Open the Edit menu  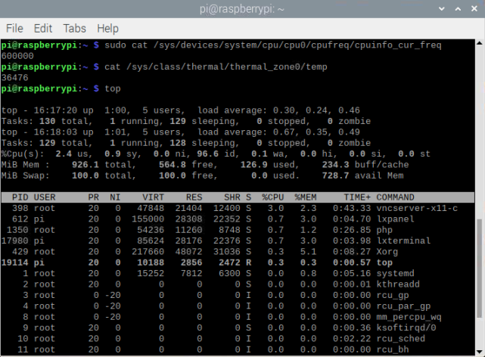42,29
